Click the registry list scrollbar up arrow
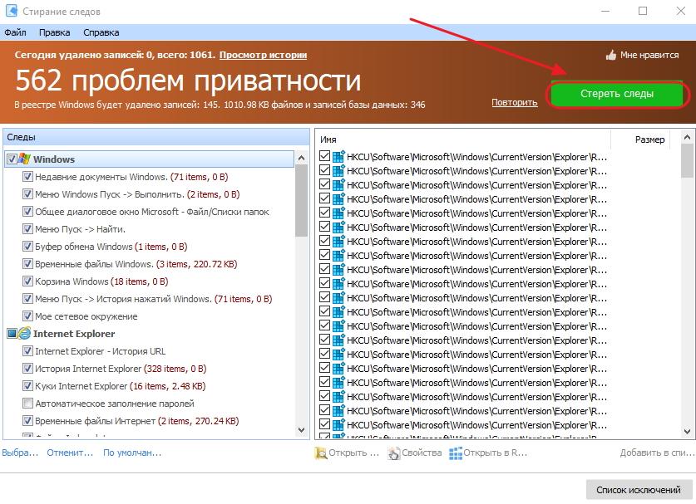Screen dimensions: 696x504 (687, 137)
